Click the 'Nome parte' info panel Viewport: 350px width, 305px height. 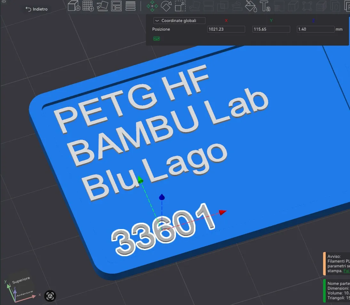(x=337, y=291)
